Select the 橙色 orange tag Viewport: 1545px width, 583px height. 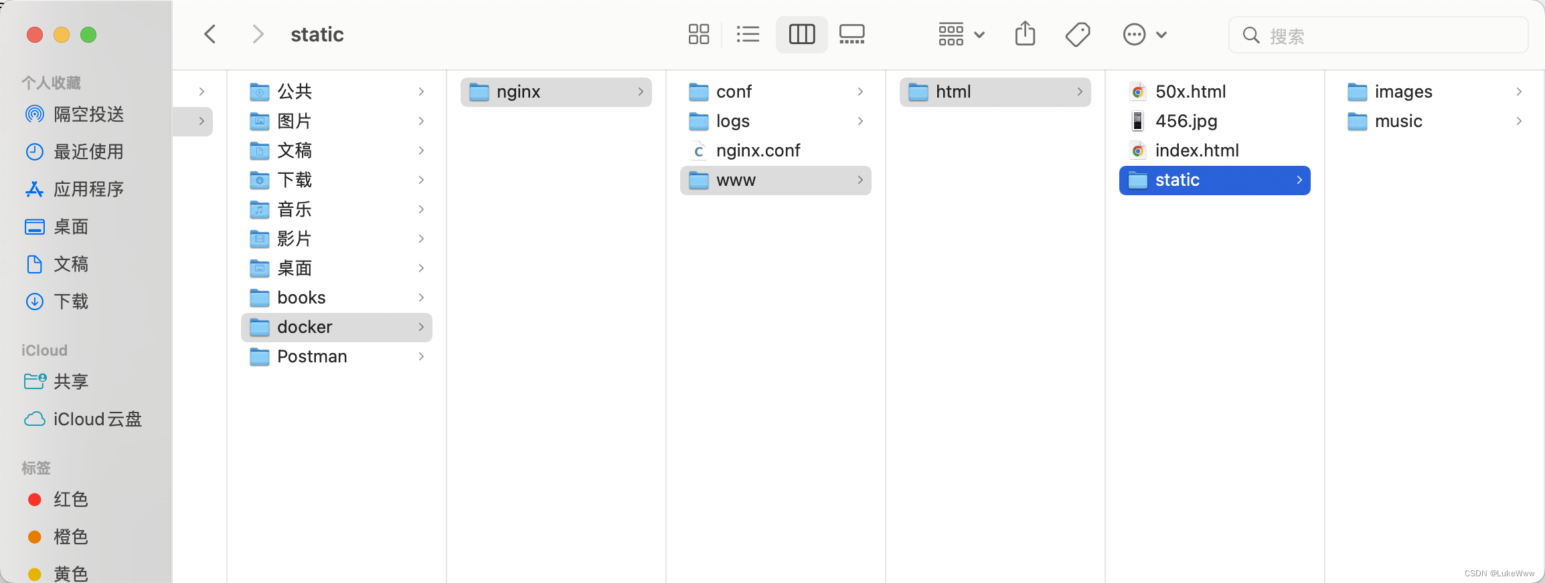click(x=58, y=537)
